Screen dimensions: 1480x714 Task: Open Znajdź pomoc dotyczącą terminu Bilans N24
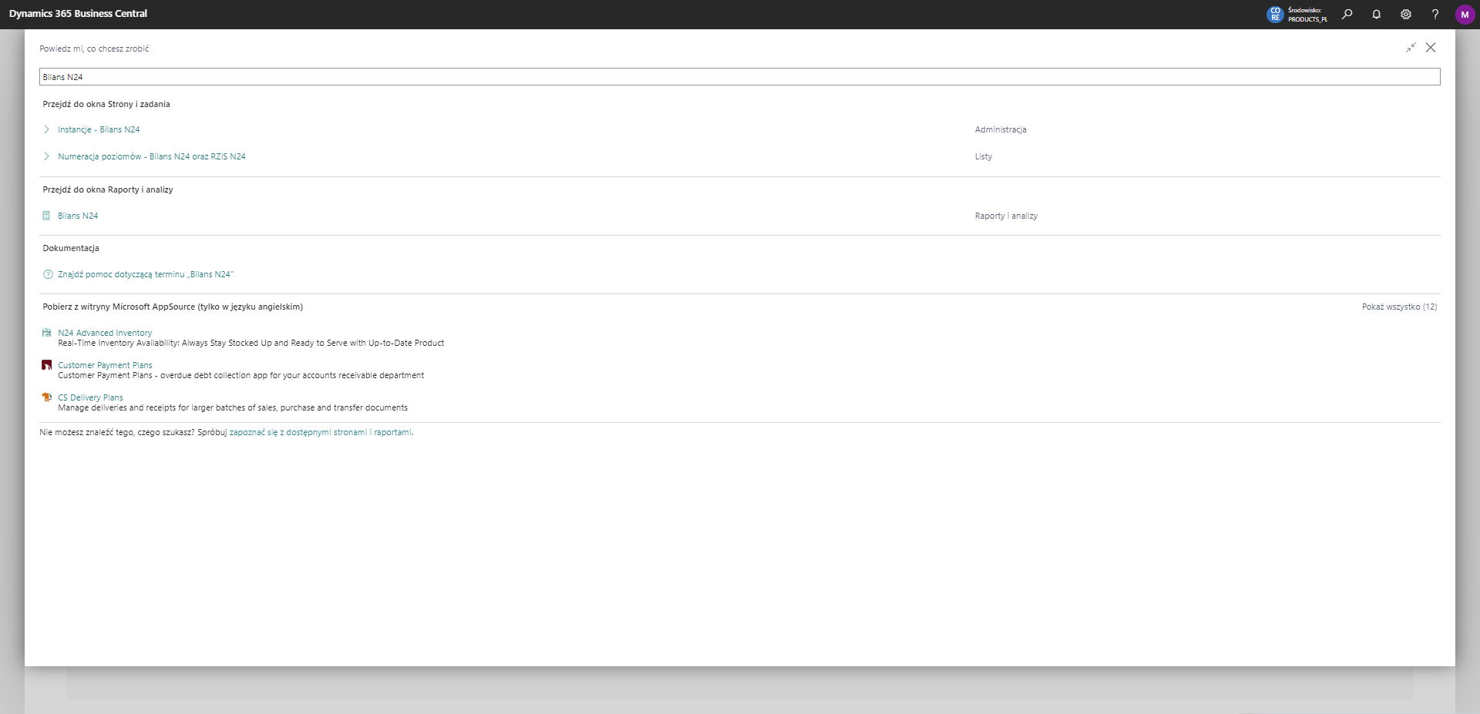[x=146, y=274]
